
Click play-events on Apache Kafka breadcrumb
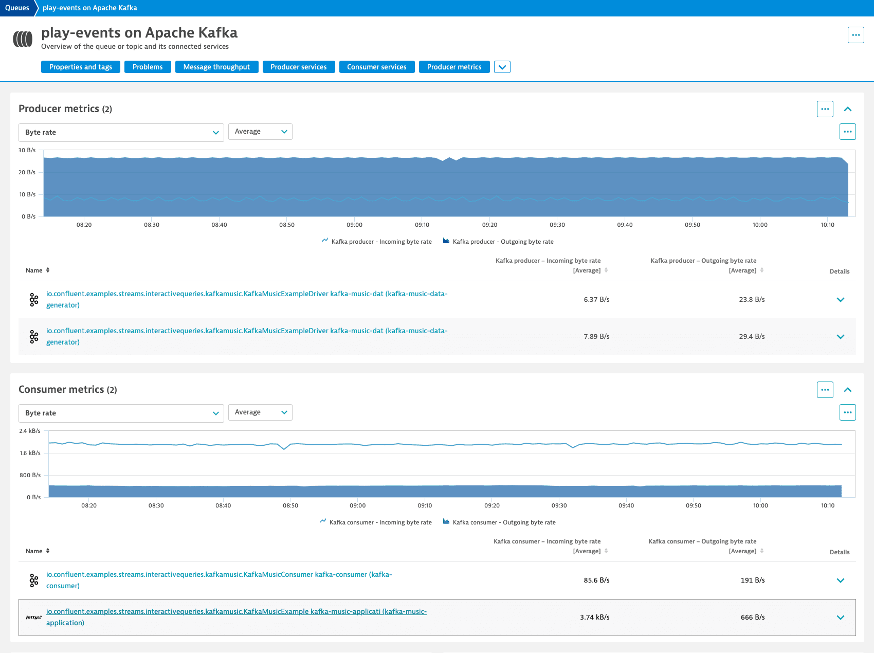point(90,8)
